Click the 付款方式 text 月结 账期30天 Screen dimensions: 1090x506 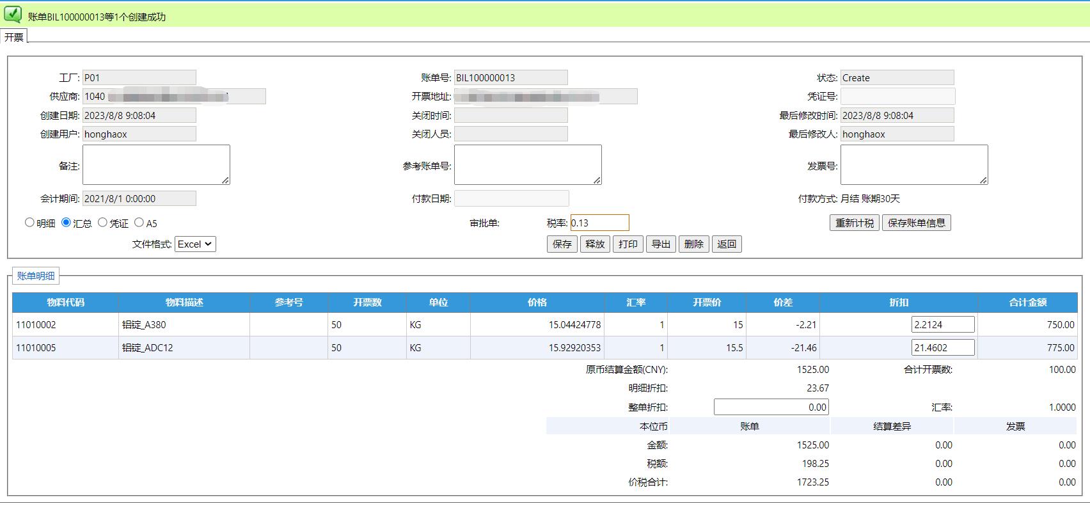870,198
